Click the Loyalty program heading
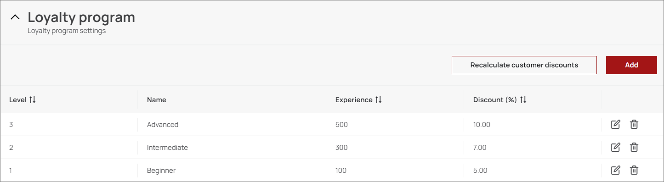The height and width of the screenshot is (182, 664). pos(81,17)
